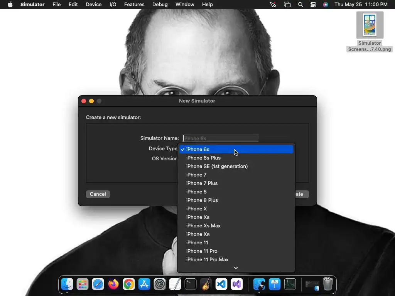Screen dimensions: 395x296
Task: Open the Debug menu
Action: tap(160, 5)
